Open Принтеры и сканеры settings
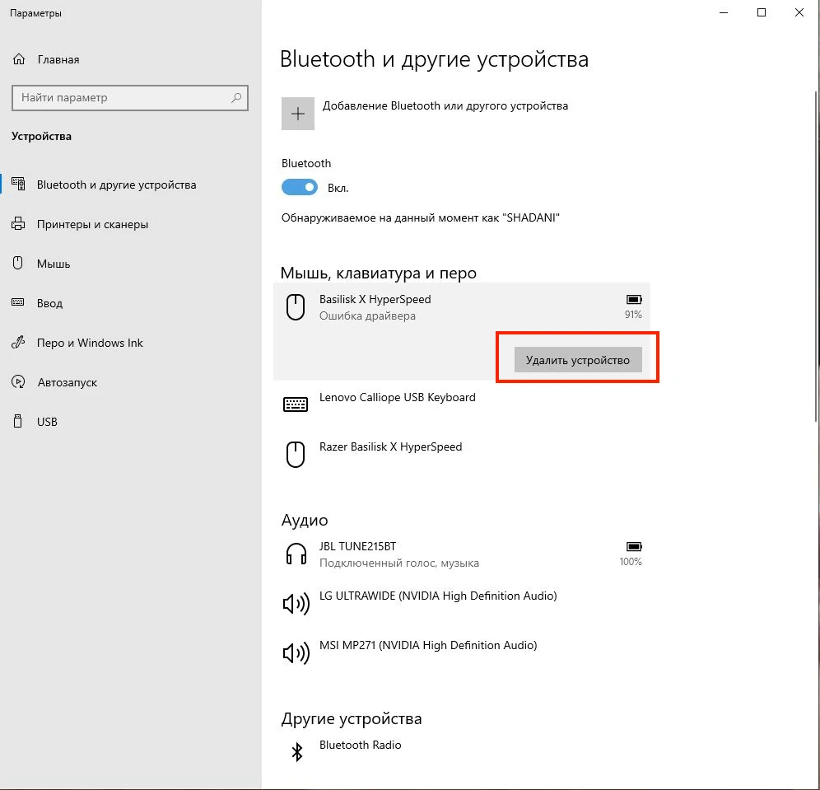820x790 pixels. coord(92,224)
